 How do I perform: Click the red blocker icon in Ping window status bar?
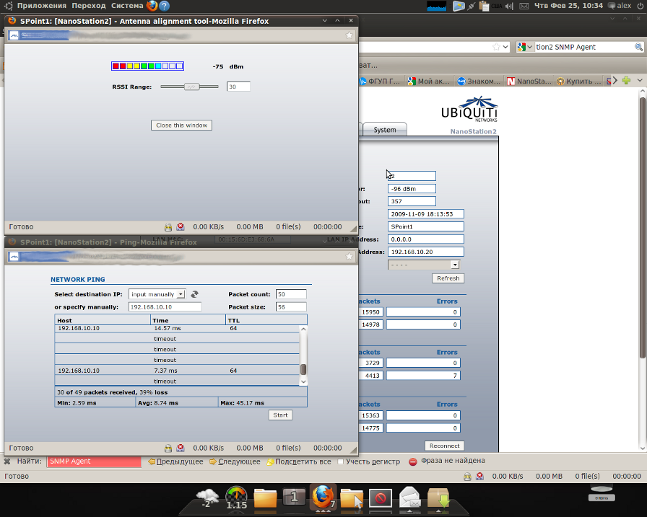click(181, 448)
